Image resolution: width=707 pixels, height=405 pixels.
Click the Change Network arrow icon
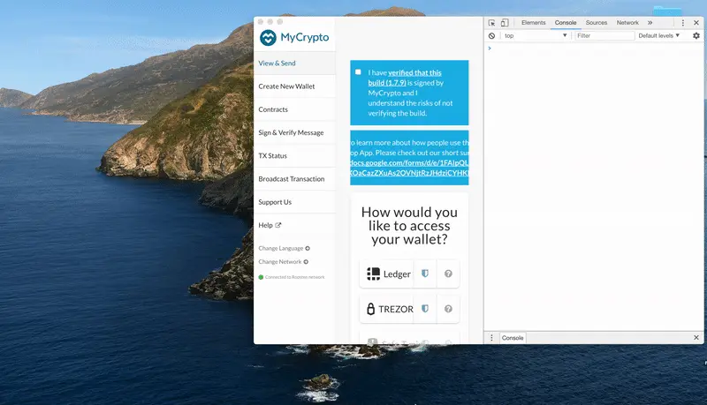tap(306, 262)
